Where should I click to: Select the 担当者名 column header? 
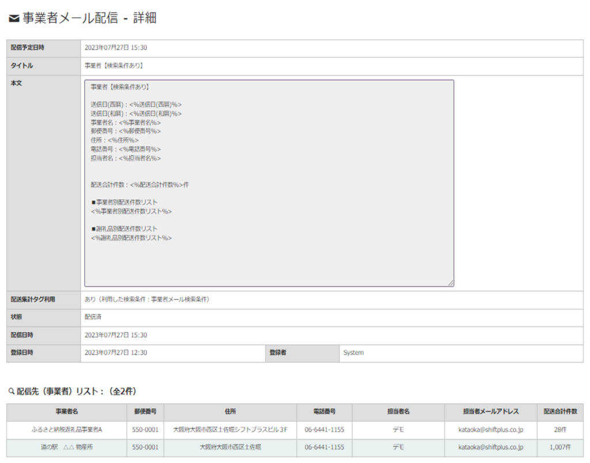tap(398, 412)
